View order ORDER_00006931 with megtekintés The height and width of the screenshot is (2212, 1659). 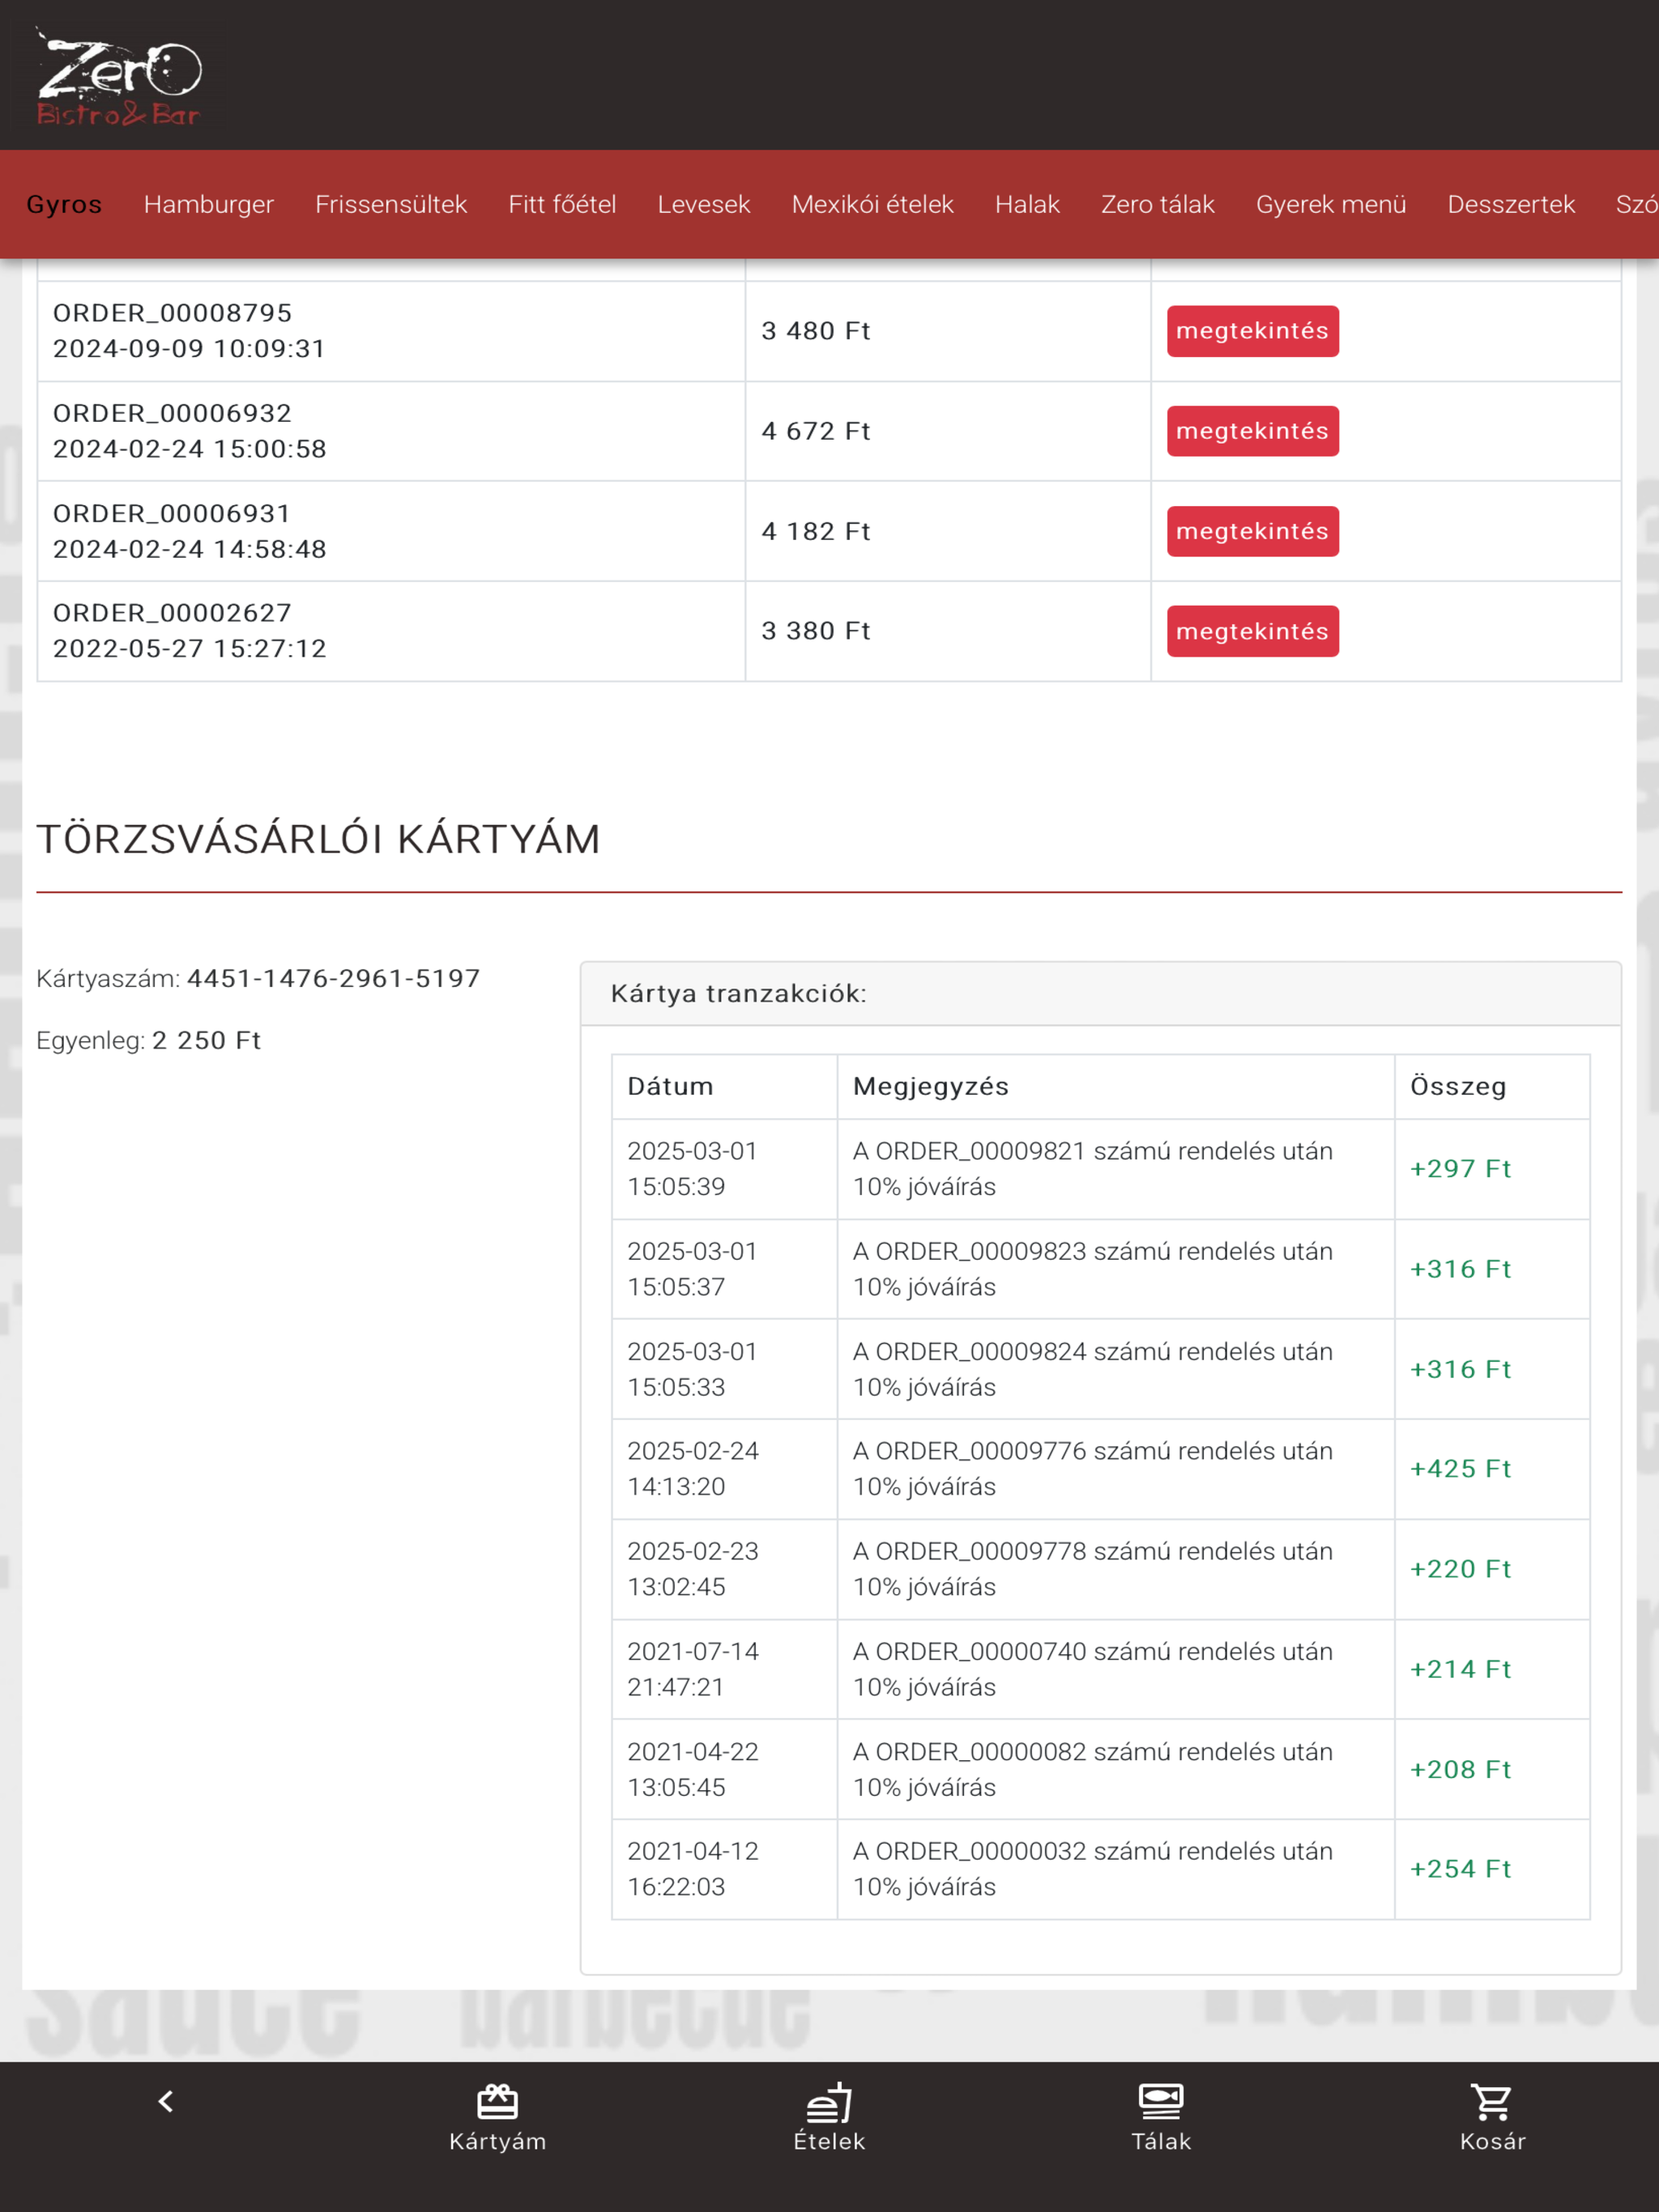point(1252,531)
